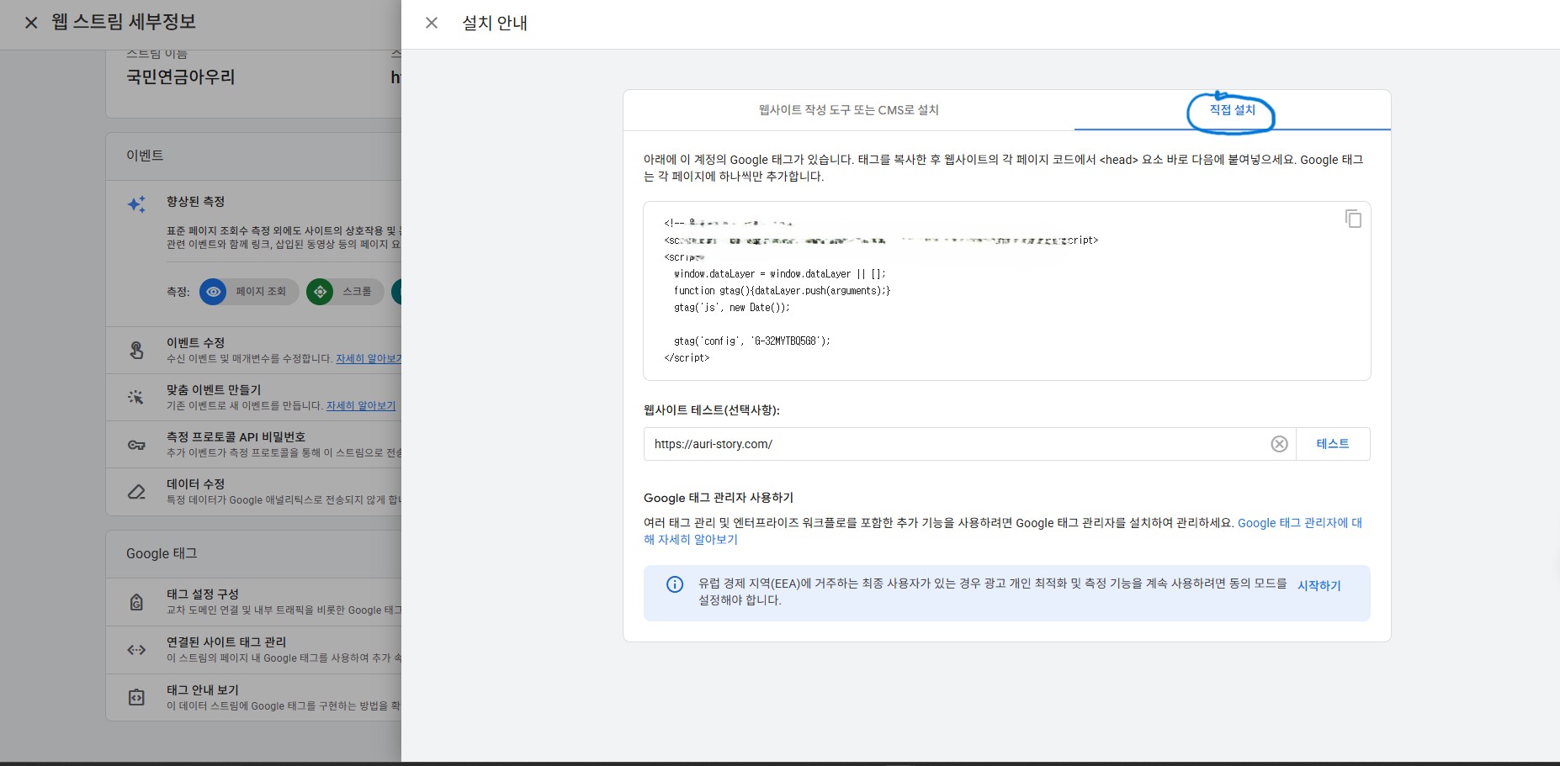Screen dimensions: 1560x766
Task: Click the 이벤트 수정 wrench icon
Action: coord(137,348)
